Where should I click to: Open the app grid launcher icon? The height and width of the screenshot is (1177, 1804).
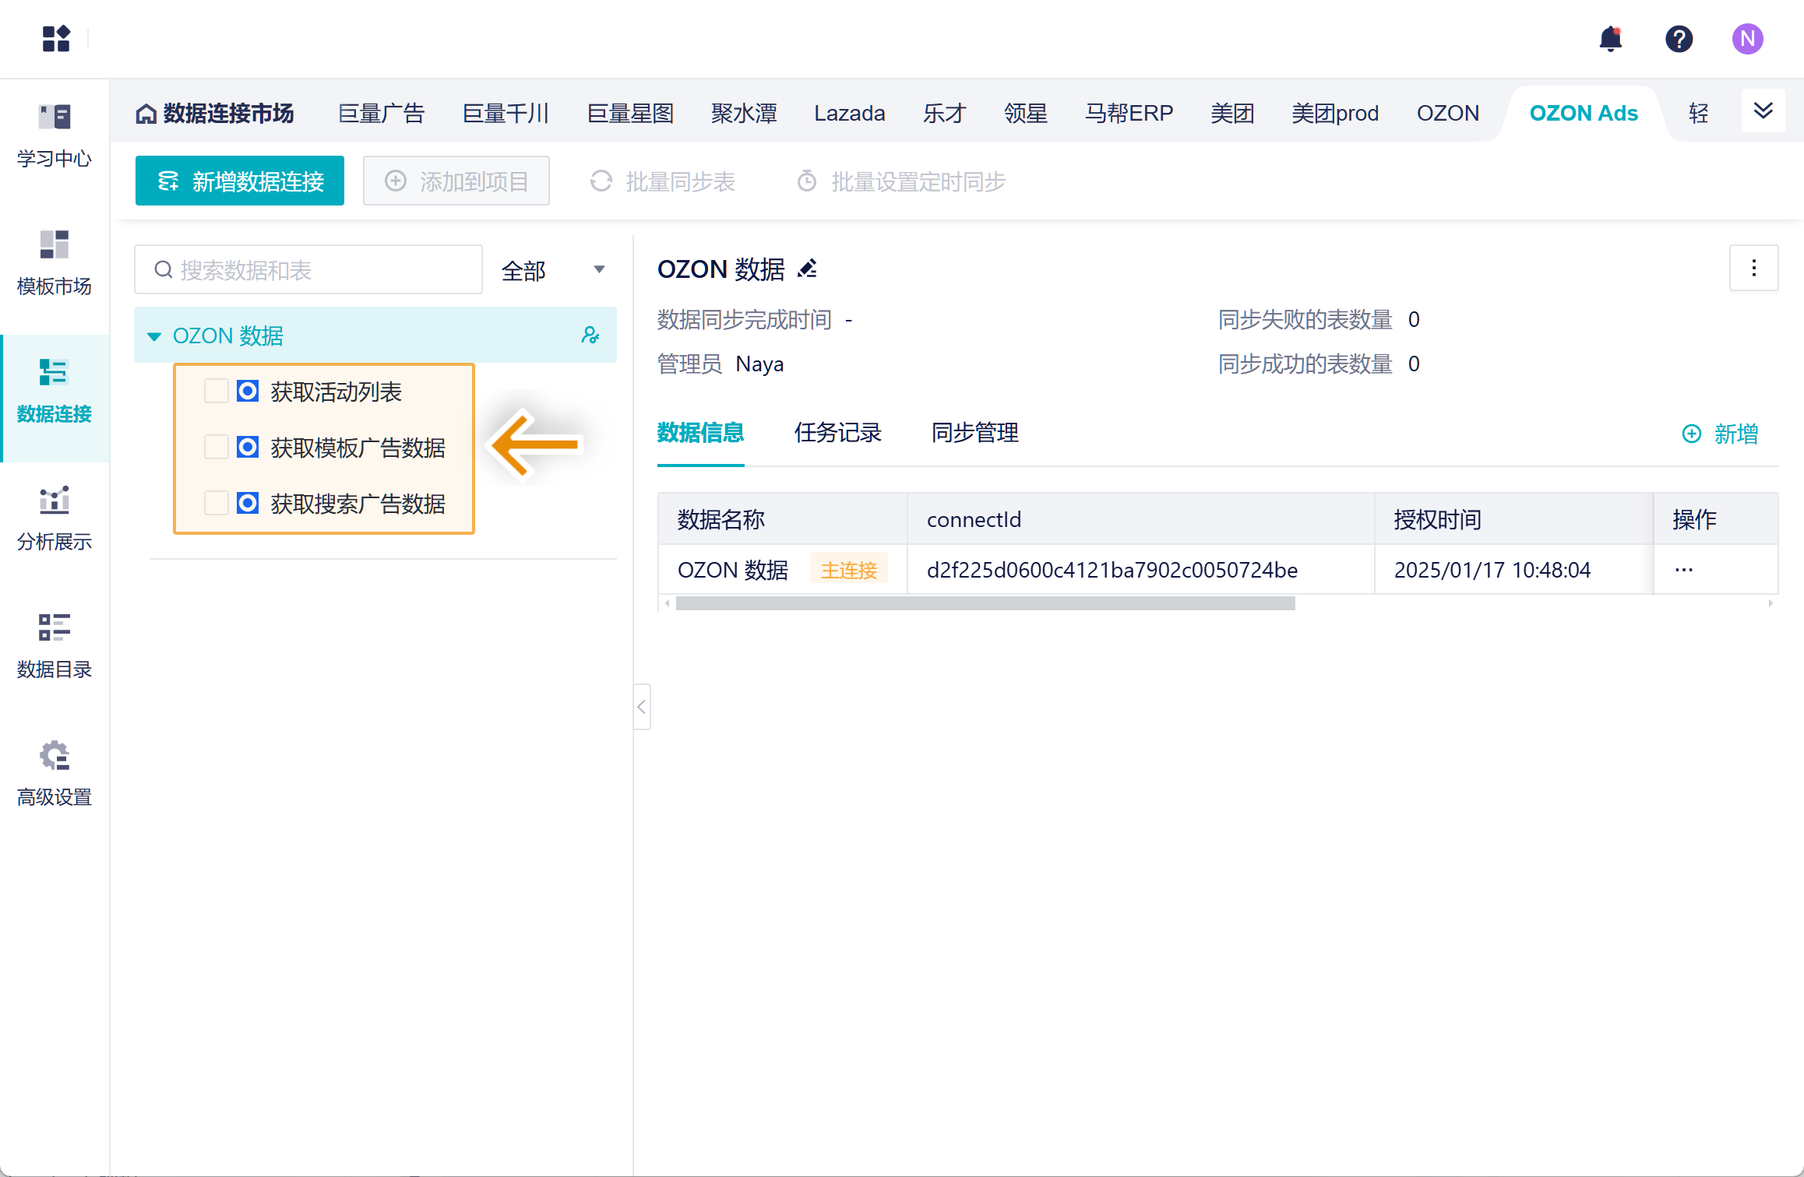[x=56, y=39]
